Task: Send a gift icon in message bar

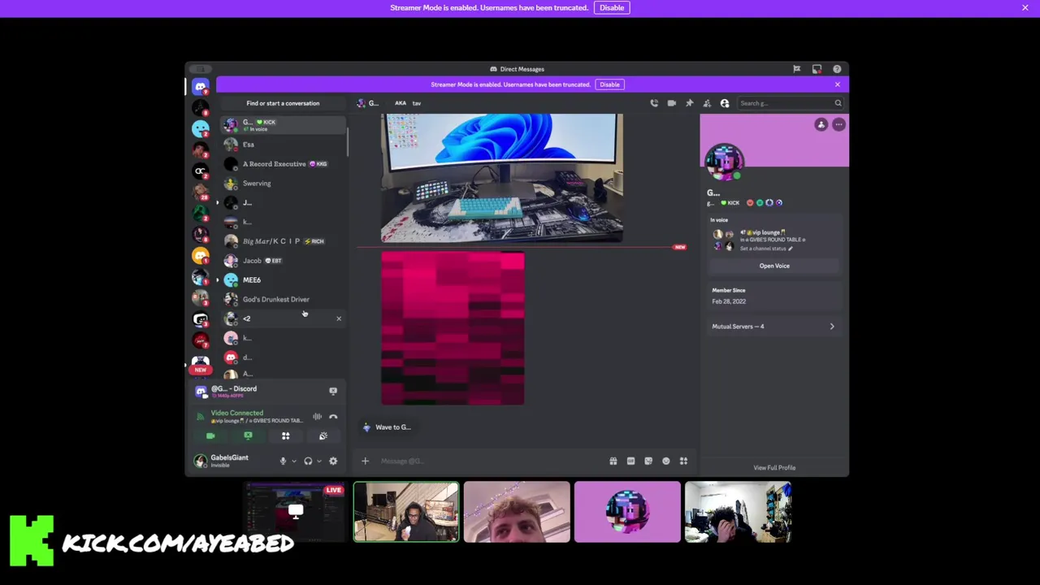Action: [x=613, y=461]
